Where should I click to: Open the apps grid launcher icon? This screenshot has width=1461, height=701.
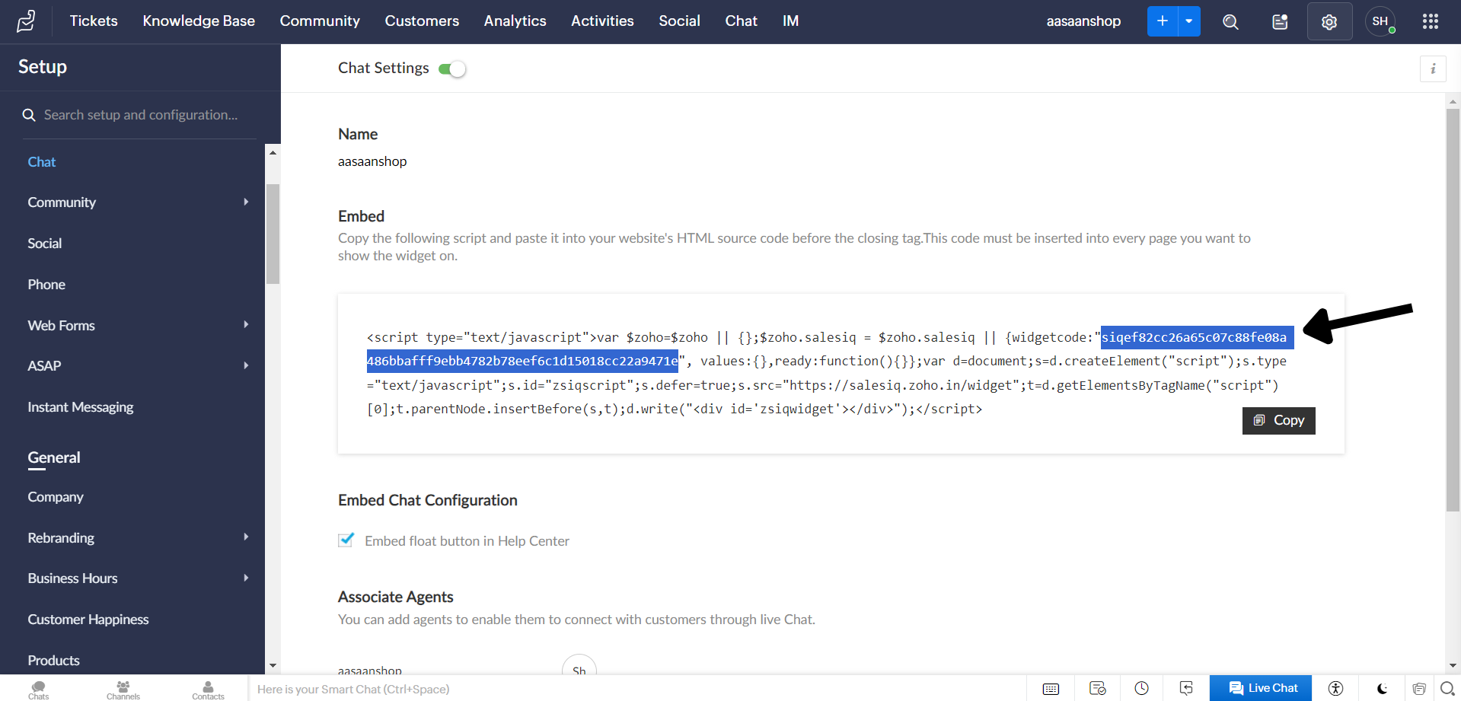1431,21
